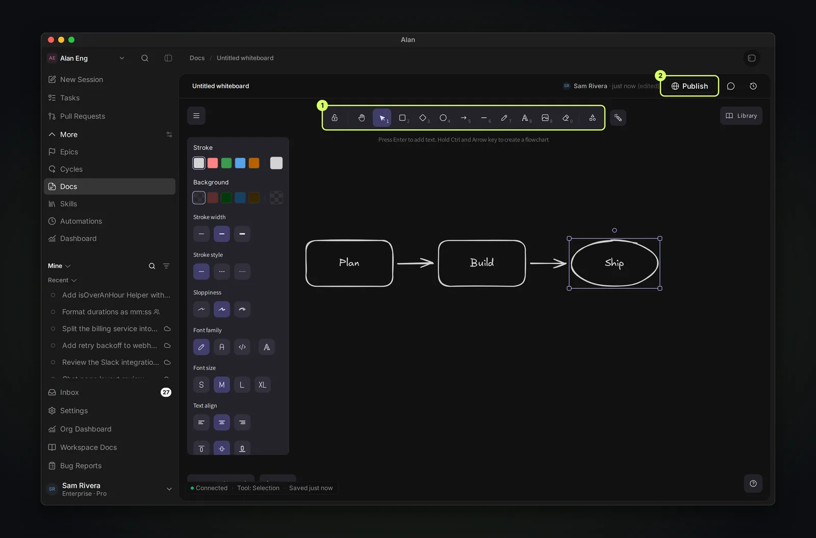
Task: Open the Recent sort dropdown
Action: click(62, 280)
